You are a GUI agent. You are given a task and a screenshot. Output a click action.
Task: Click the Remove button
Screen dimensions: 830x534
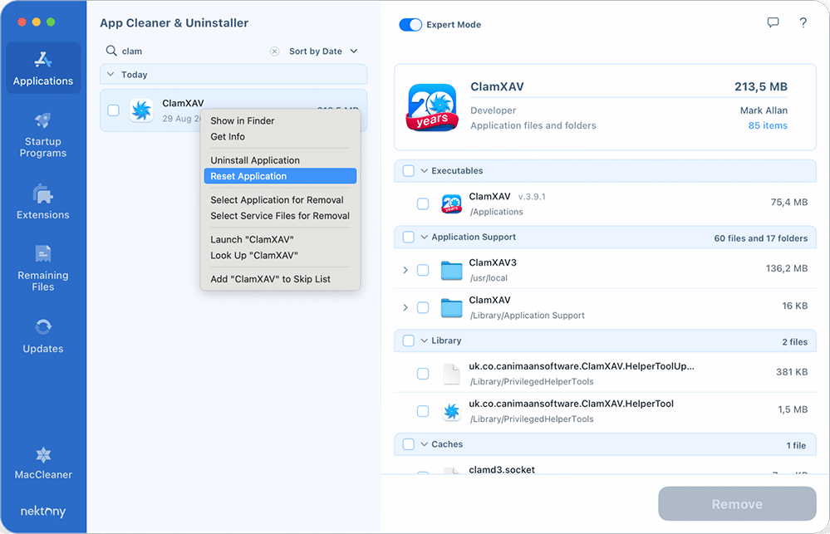(737, 504)
